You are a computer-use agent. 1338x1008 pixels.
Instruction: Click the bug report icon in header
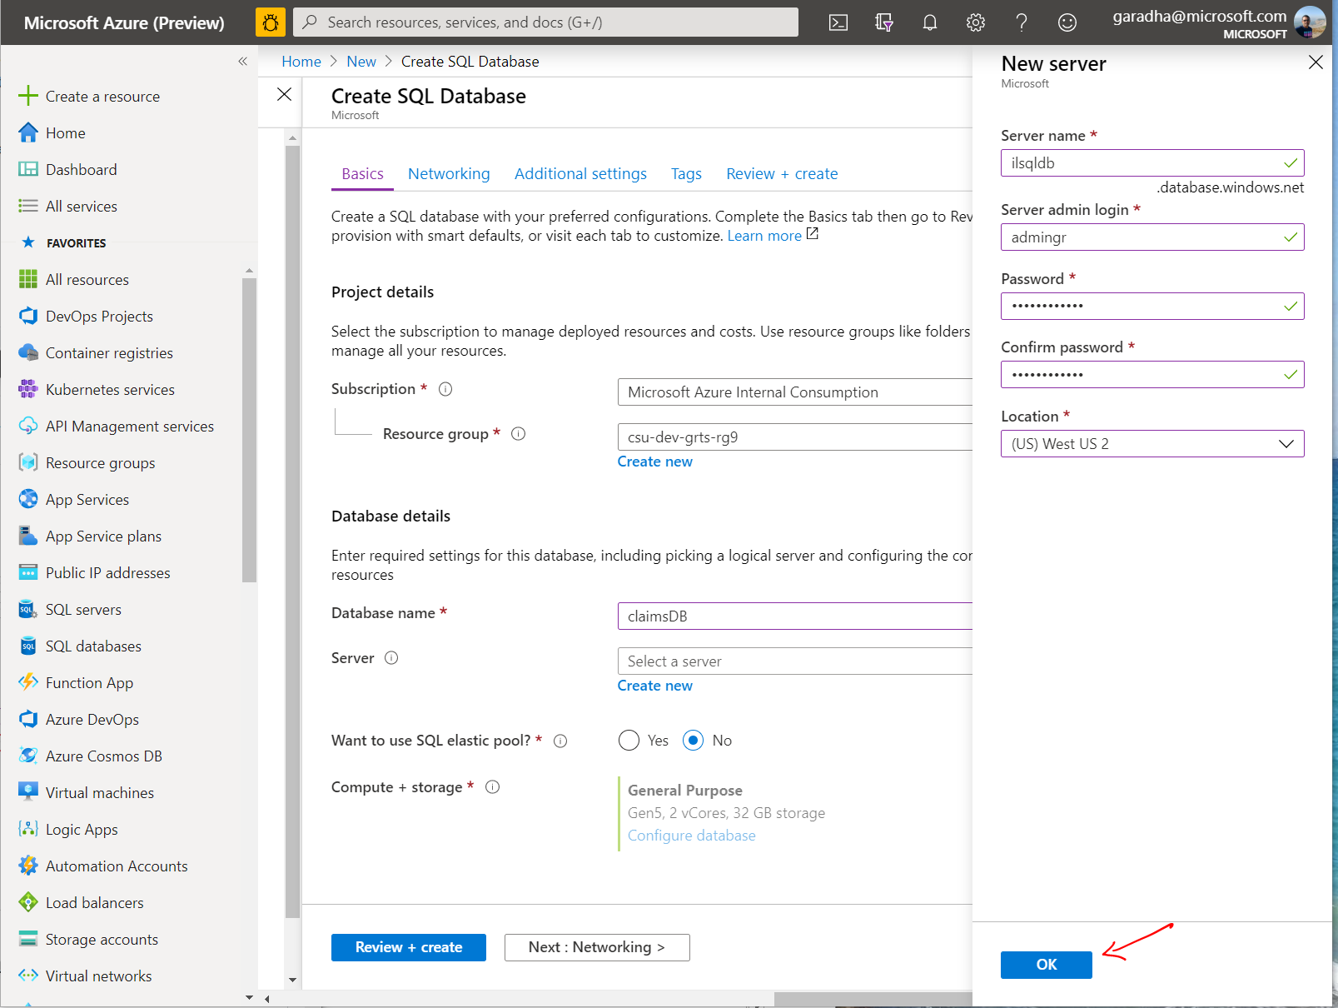(x=270, y=22)
